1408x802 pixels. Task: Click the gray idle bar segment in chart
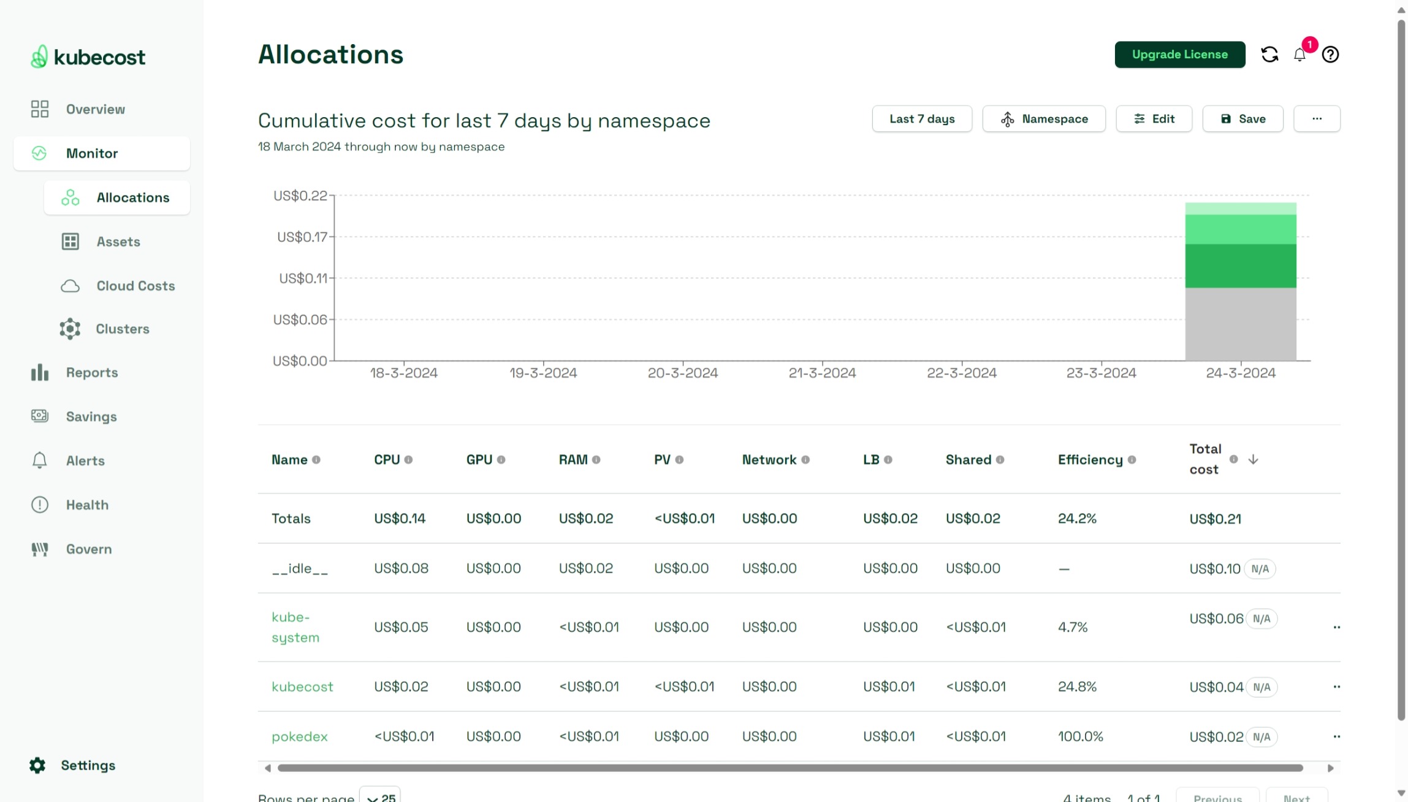tap(1240, 324)
